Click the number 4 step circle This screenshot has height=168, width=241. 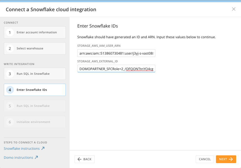(10, 90)
